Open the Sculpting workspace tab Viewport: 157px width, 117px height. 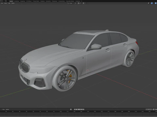23,1
